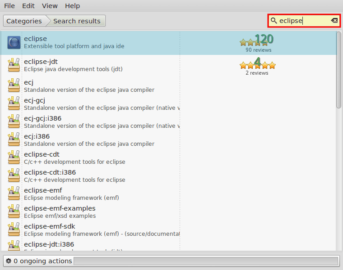Open the File menu

(x=9, y=6)
